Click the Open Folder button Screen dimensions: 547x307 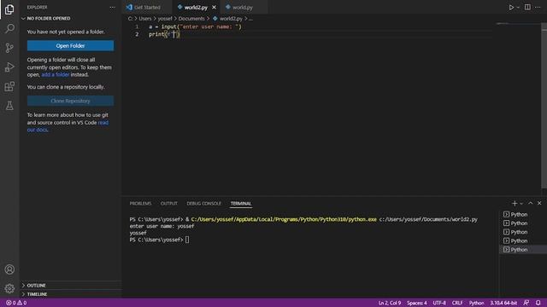[70, 45]
